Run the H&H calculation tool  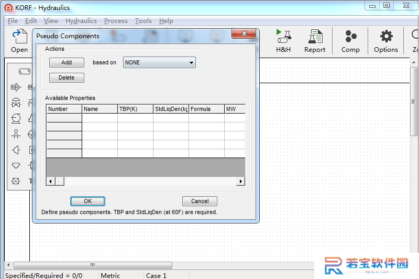pos(283,41)
